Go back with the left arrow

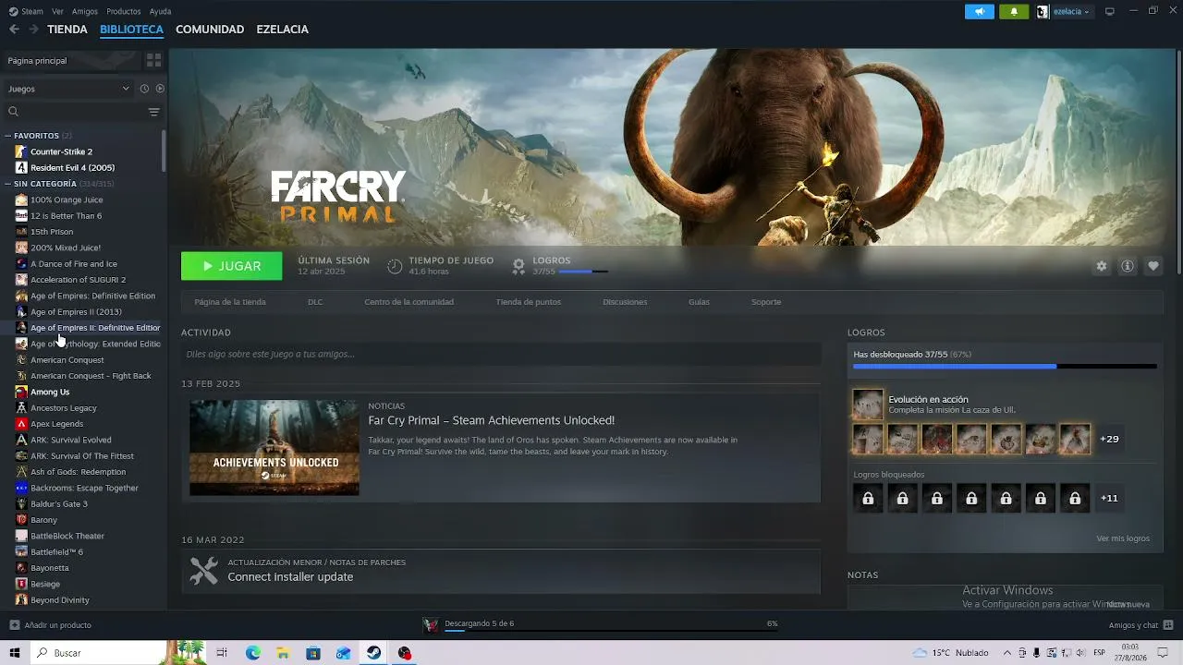pyautogui.click(x=14, y=30)
